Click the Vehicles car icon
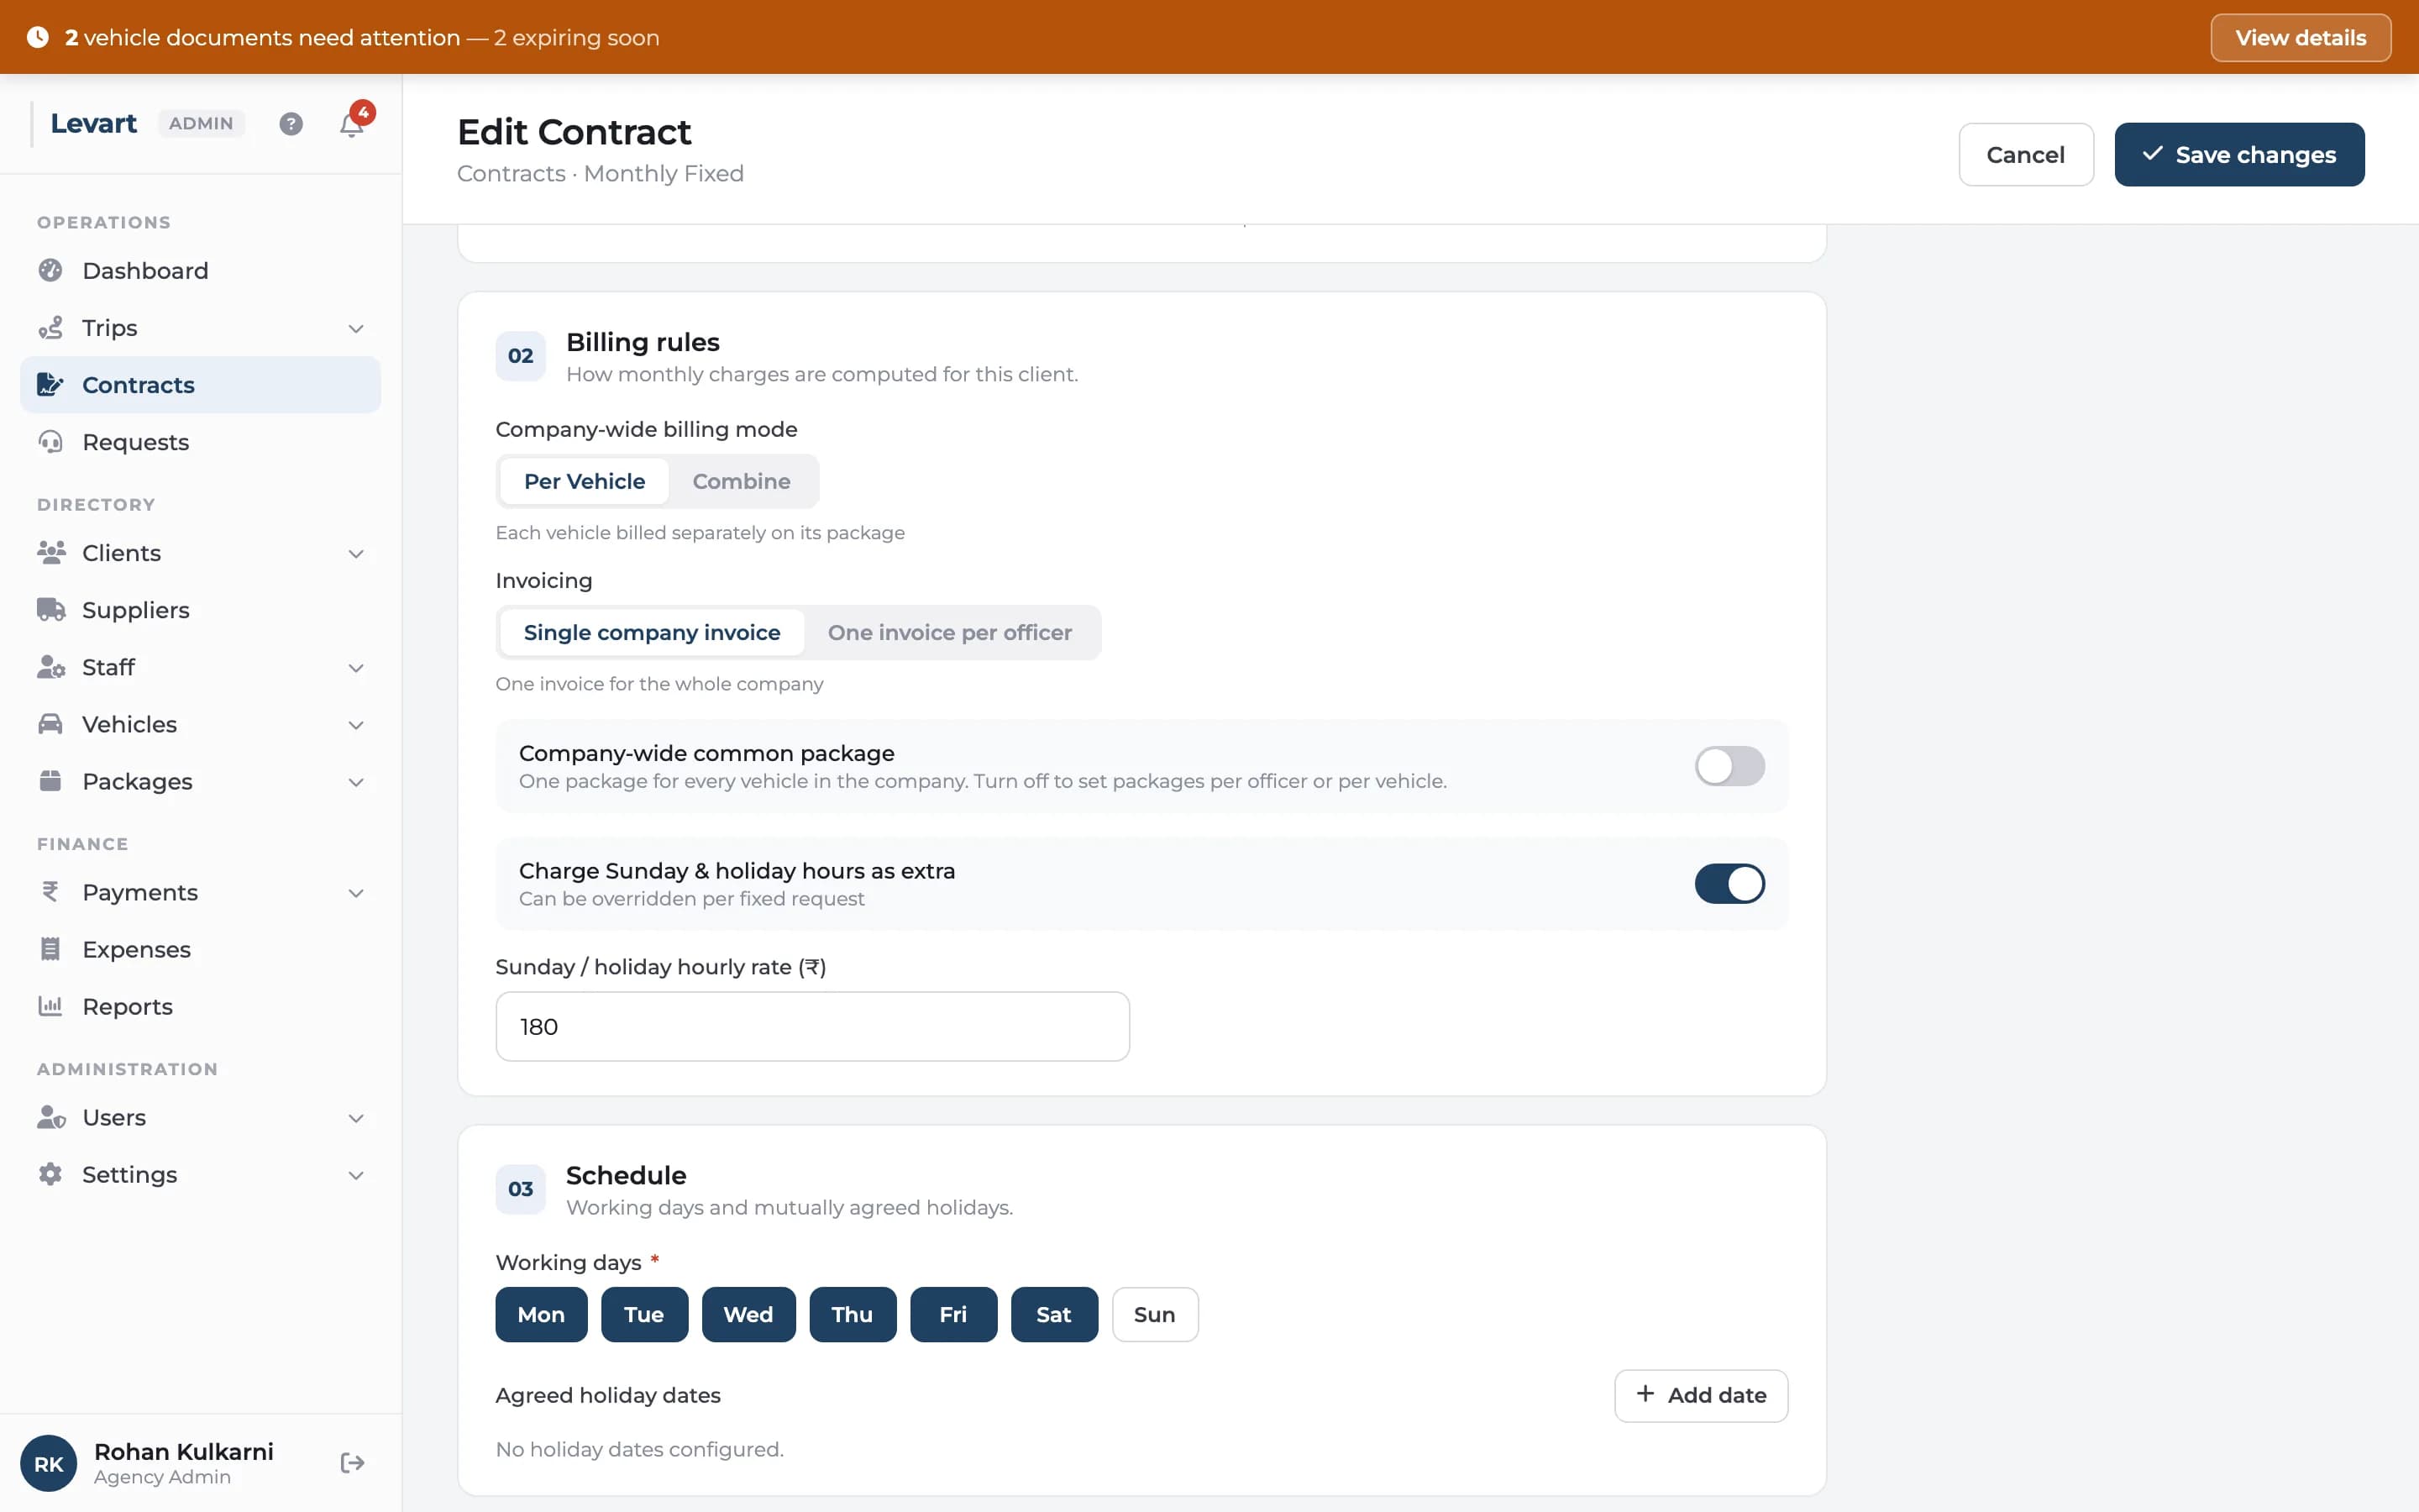This screenshot has height=1512, width=2419. 50,724
